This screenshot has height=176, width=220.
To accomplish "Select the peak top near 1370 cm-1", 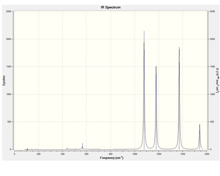I will 179,47.
